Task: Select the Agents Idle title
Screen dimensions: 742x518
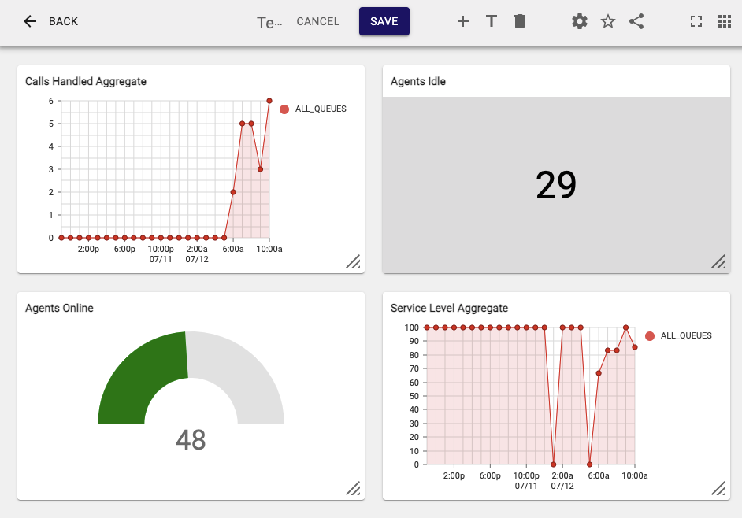Action: pyautogui.click(x=418, y=81)
